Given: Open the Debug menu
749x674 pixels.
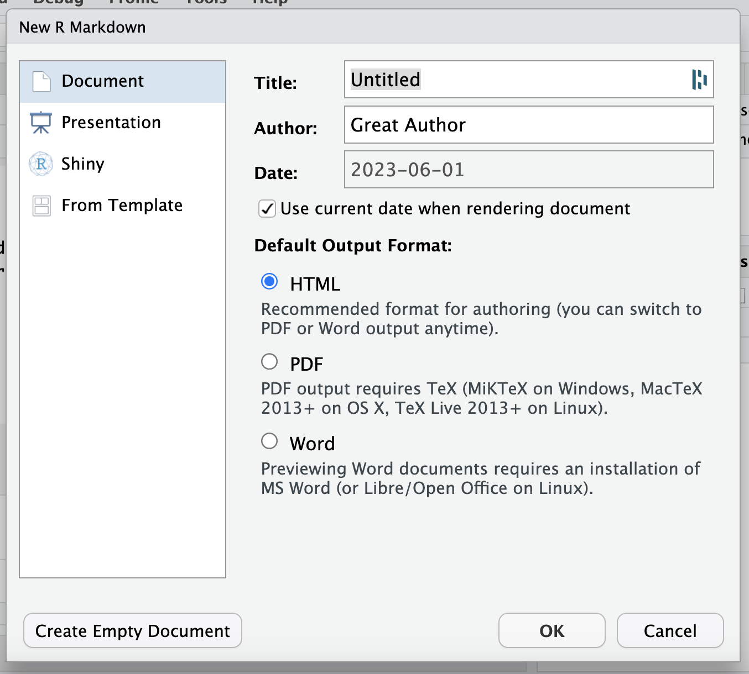Looking at the screenshot, I should [58, 3].
